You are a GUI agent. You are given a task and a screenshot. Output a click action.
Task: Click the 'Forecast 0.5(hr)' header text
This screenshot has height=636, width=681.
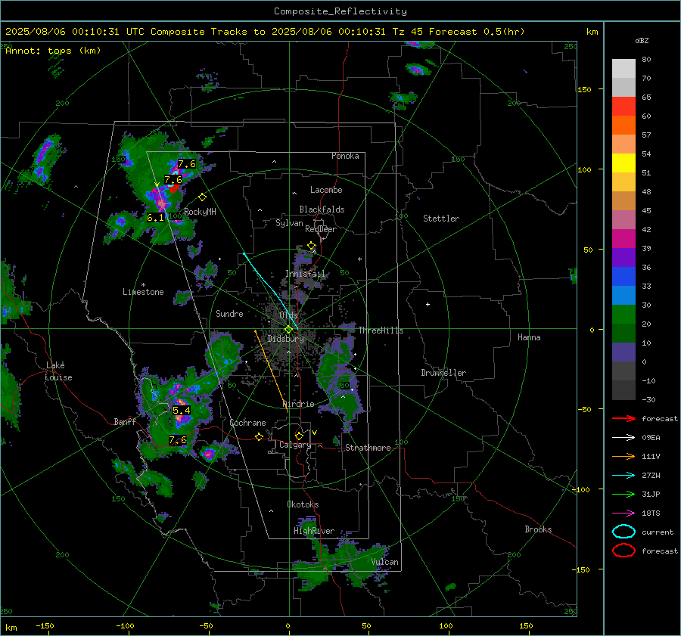(477, 32)
